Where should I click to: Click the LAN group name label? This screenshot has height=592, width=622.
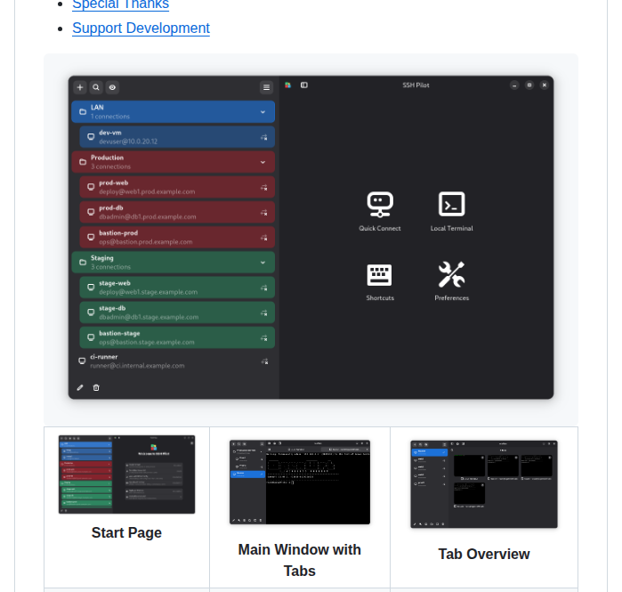[97, 108]
